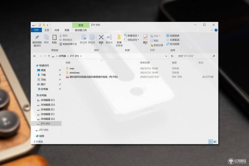Click the Paste (粘贴) clipboard icon
This screenshot has height=166, width=249.
coord(54,37)
